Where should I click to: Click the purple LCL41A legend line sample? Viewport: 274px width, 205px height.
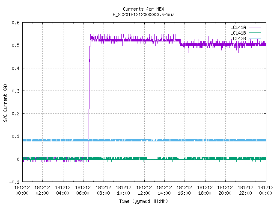tap(255, 27)
